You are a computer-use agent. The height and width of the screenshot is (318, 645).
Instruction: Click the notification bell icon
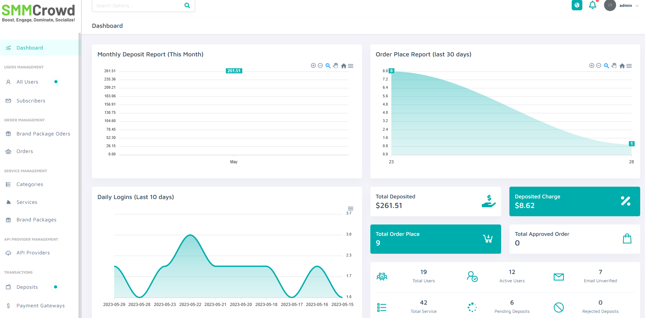click(x=592, y=5)
